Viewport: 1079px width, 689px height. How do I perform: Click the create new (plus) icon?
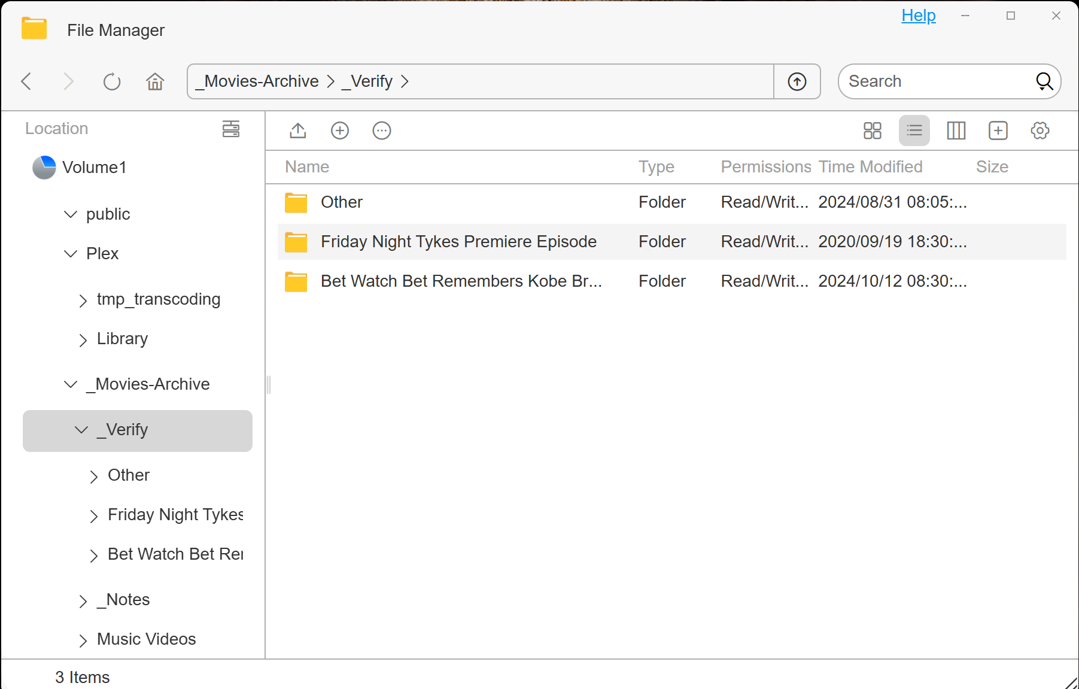point(340,130)
